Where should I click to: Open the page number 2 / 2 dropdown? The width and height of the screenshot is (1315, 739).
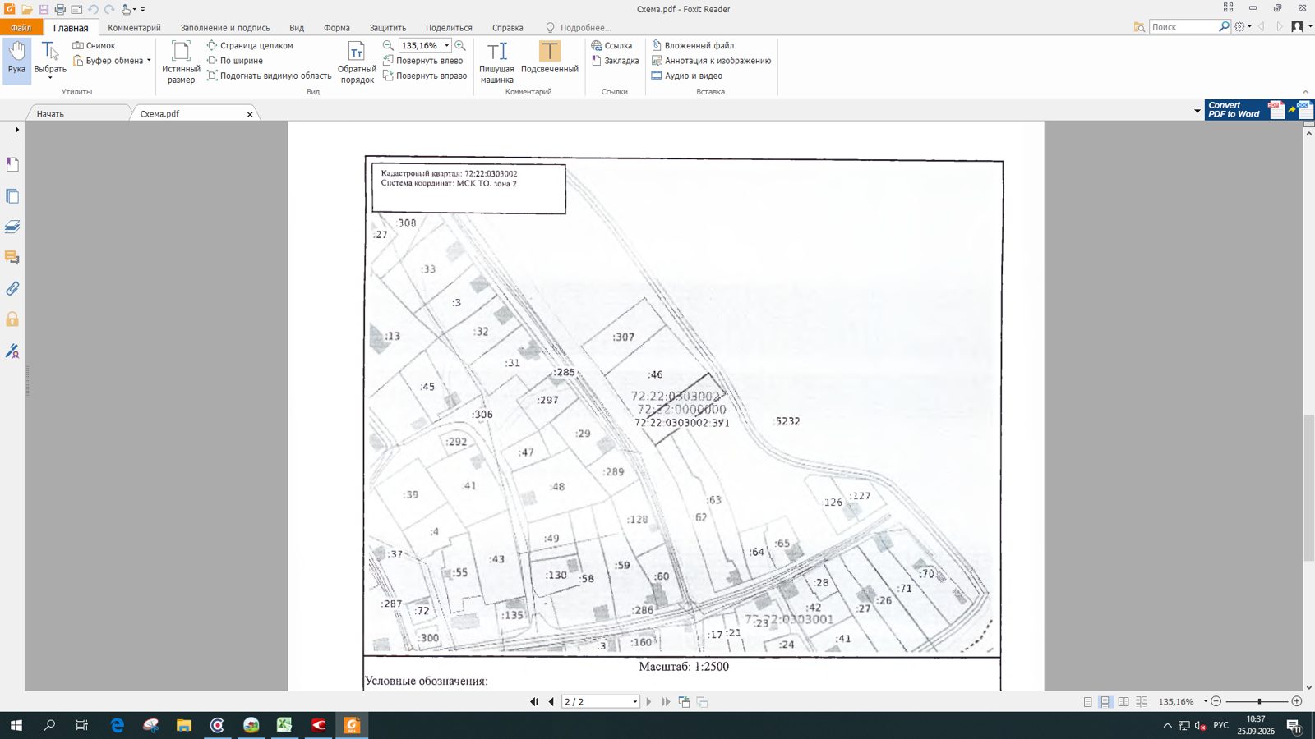[634, 702]
